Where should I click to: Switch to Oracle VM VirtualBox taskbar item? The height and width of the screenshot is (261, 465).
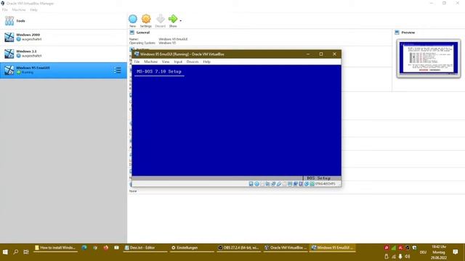click(x=286, y=248)
